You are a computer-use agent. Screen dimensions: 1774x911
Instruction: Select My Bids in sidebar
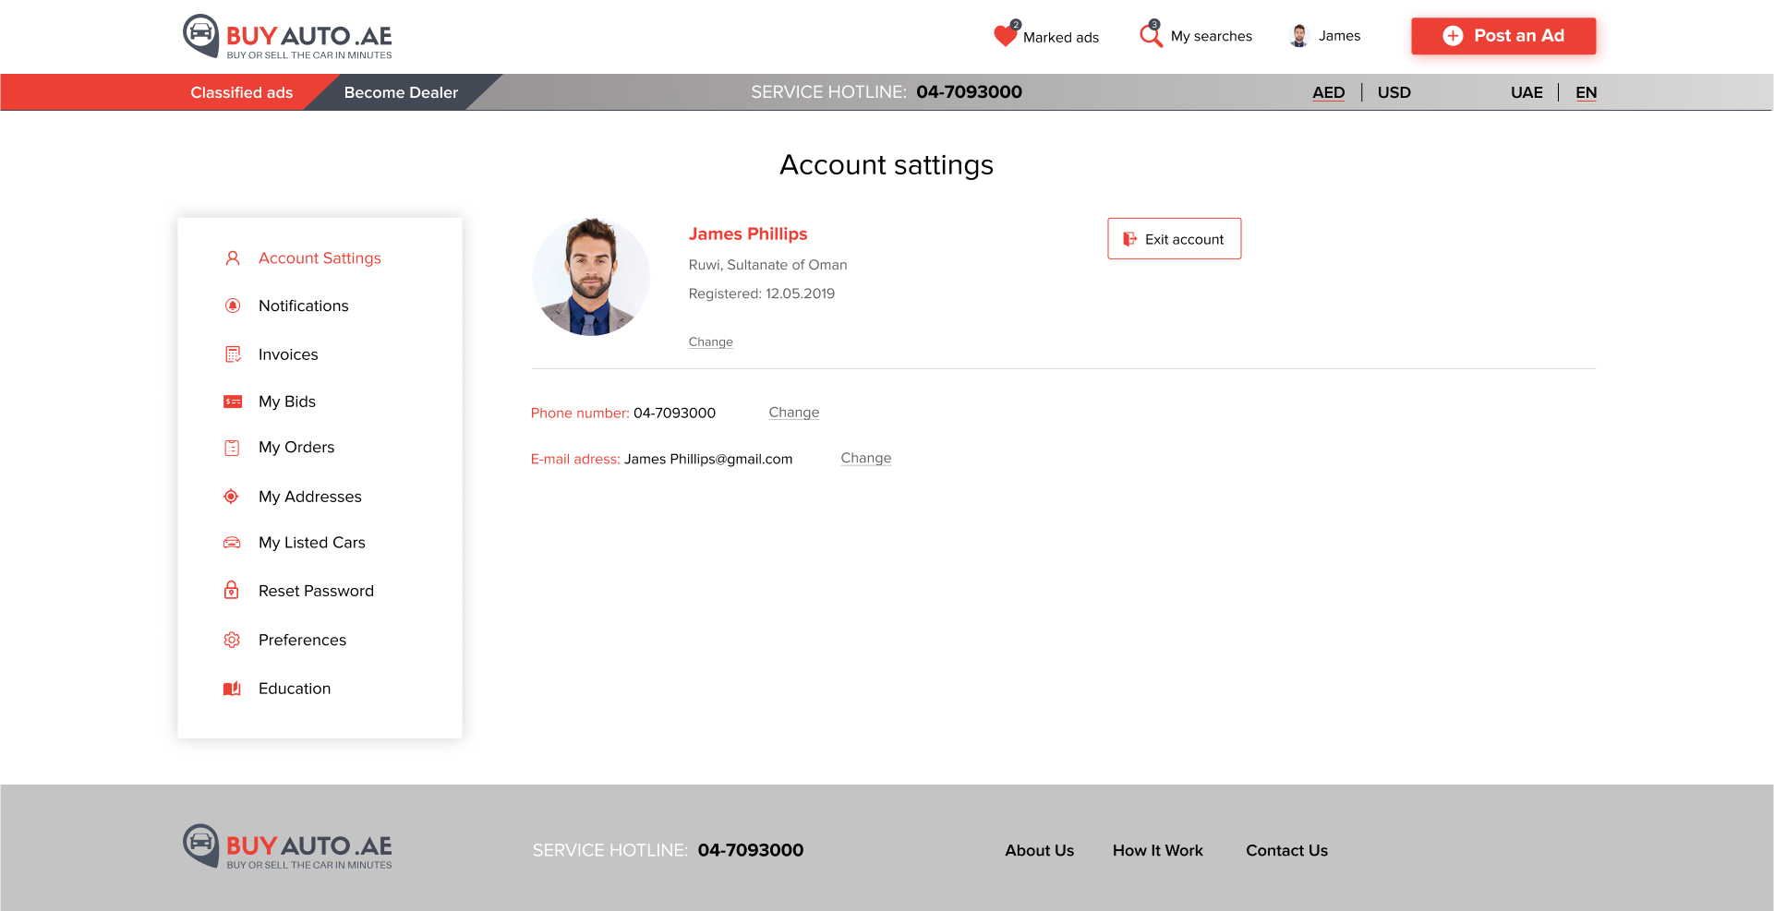(287, 402)
